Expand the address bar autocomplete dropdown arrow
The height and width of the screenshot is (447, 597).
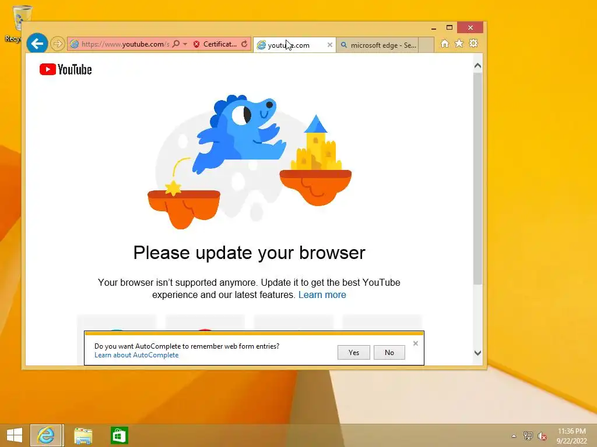[185, 44]
